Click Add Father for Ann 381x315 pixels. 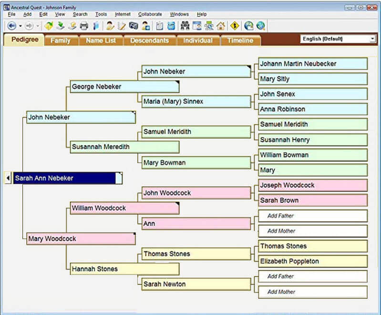[312, 216]
